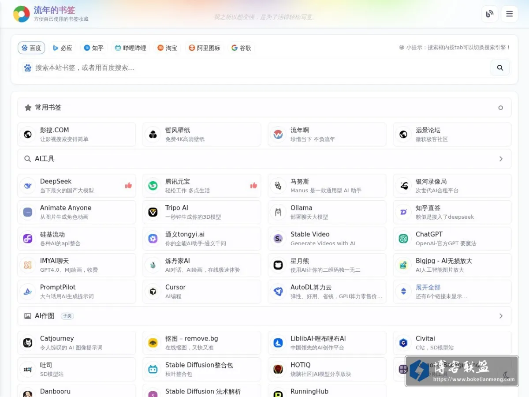Click the 通义tongyi.ai icon

(x=153, y=239)
